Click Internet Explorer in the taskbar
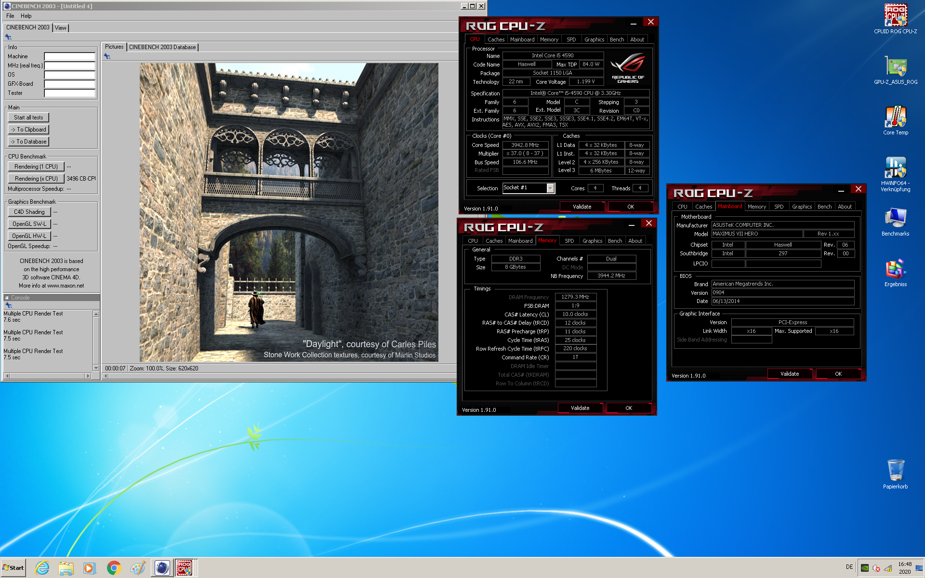The image size is (925, 578). [x=42, y=568]
